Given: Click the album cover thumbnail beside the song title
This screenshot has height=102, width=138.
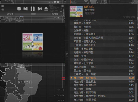Looking at the screenshot, I should coord(76,12).
